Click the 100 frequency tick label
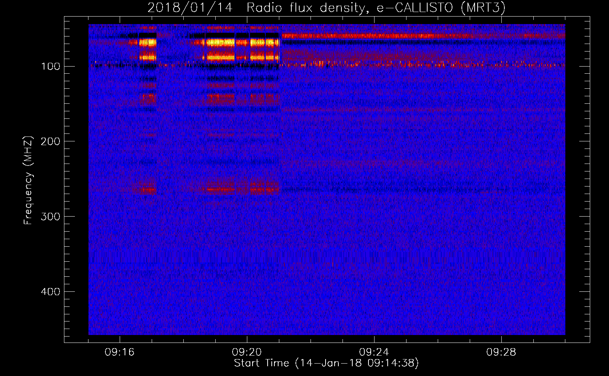This screenshot has height=376, width=609. point(50,67)
